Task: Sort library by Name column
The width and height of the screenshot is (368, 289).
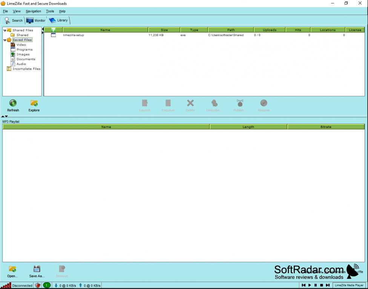Action: (105, 30)
